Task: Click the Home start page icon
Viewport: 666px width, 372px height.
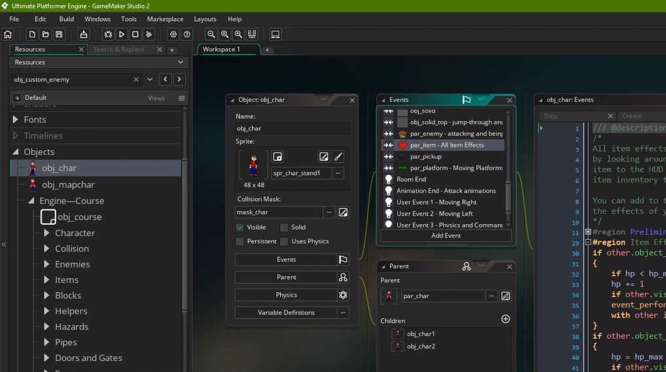Action: (8, 35)
